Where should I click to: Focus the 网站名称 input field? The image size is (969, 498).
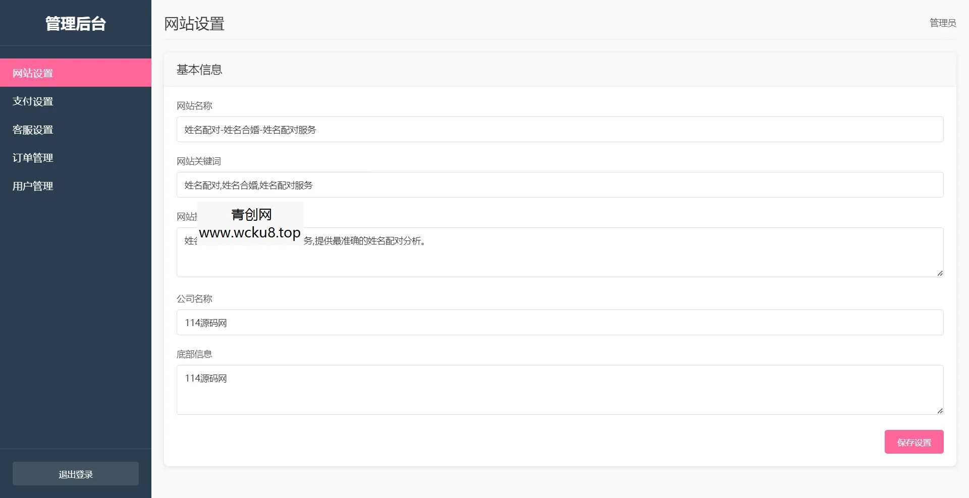[559, 130]
